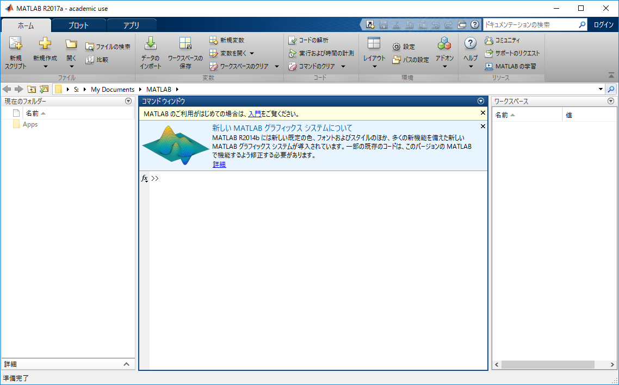Click 実行および時間の計測 profiler

[x=321, y=53]
